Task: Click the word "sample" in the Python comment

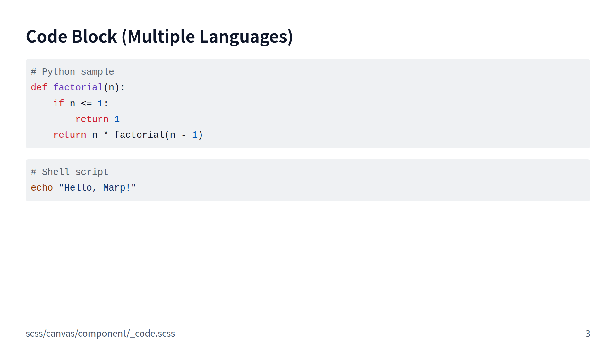Action: 98,72
